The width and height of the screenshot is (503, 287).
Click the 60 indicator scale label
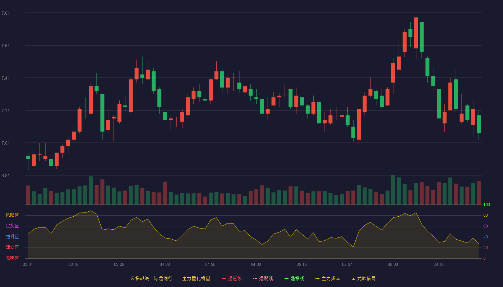click(x=485, y=226)
